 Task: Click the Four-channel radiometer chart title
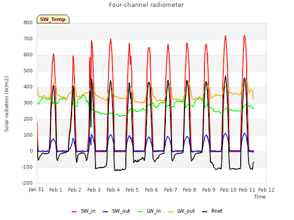click(x=147, y=5)
